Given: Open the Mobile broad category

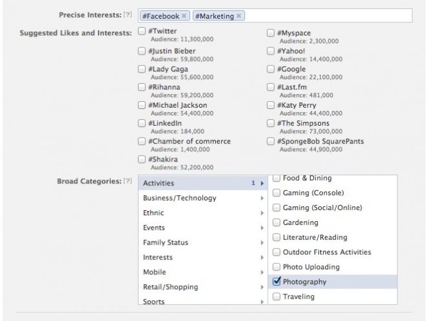Looking at the screenshot, I should coord(203,272).
